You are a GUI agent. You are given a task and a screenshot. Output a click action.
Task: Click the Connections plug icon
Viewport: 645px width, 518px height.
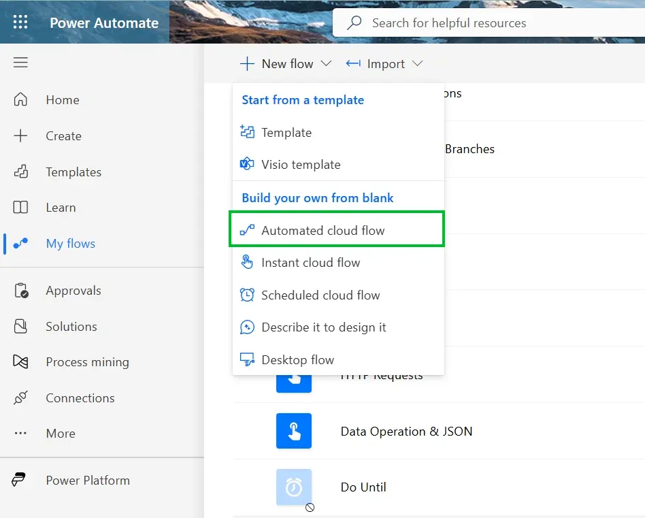click(20, 398)
